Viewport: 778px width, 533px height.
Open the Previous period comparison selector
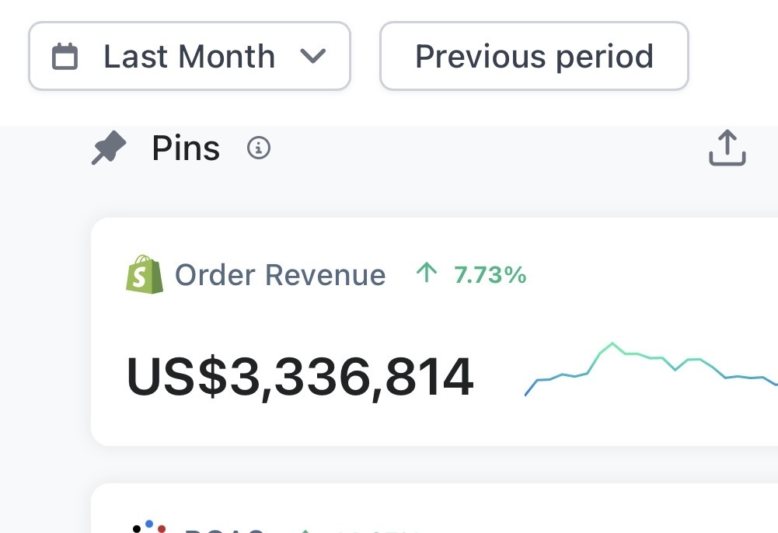click(x=534, y=56)
